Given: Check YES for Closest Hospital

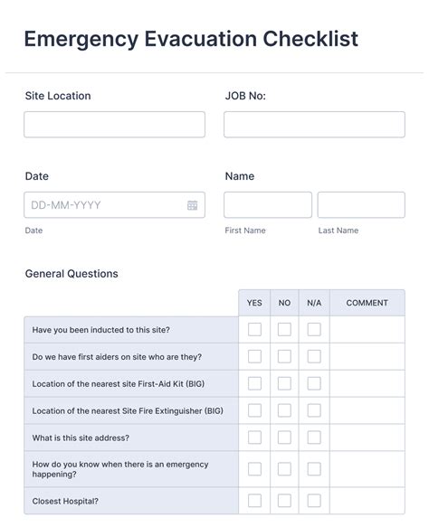Looking at the screenshot, I should point(254,501).
